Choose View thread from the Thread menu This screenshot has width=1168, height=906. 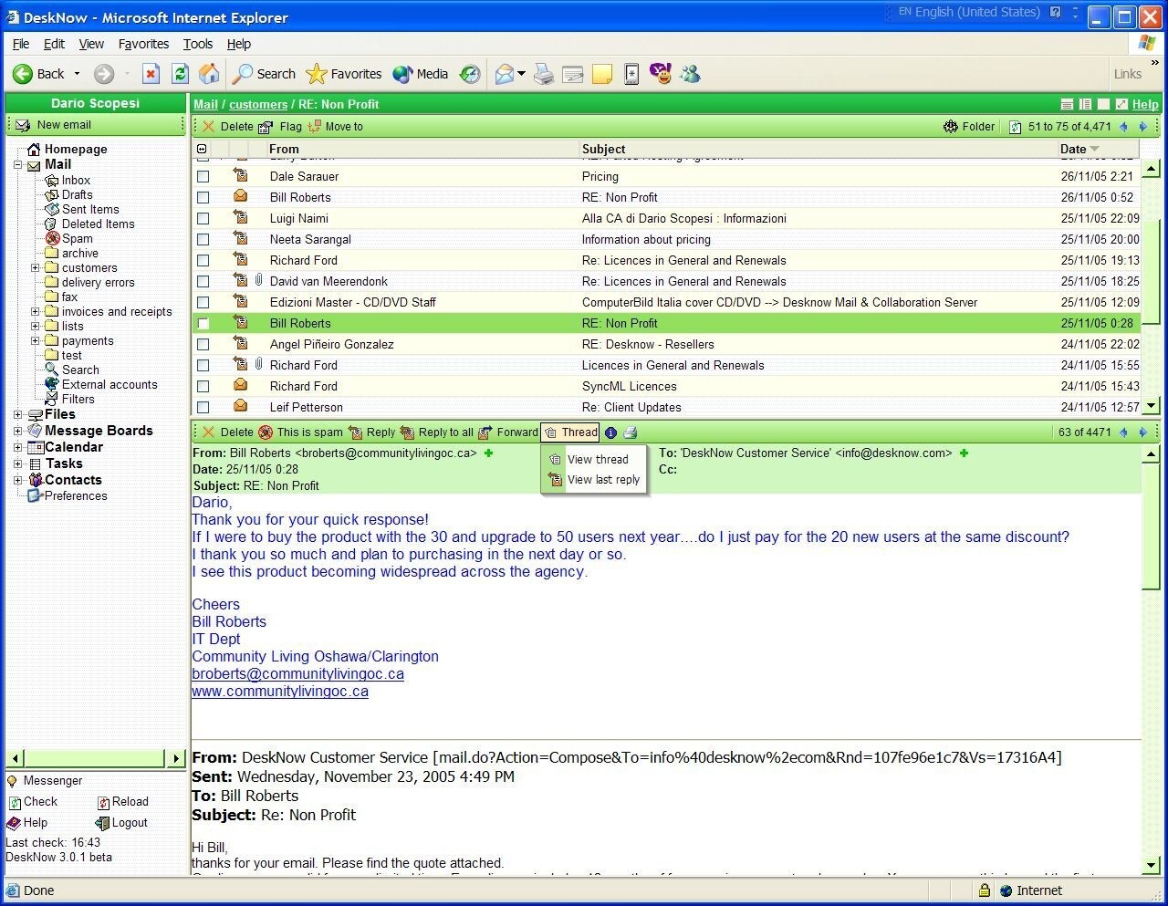598,459
